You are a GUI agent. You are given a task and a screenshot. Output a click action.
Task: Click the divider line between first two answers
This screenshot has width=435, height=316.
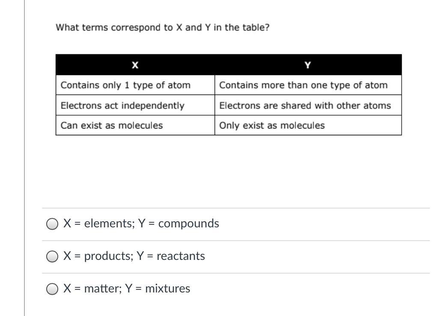[x=235, y=241]
